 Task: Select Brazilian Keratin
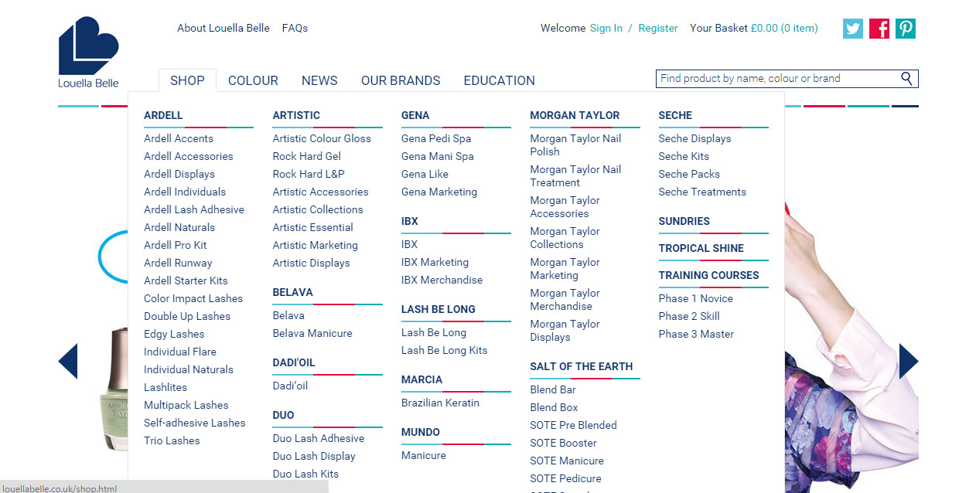[440, 403]
